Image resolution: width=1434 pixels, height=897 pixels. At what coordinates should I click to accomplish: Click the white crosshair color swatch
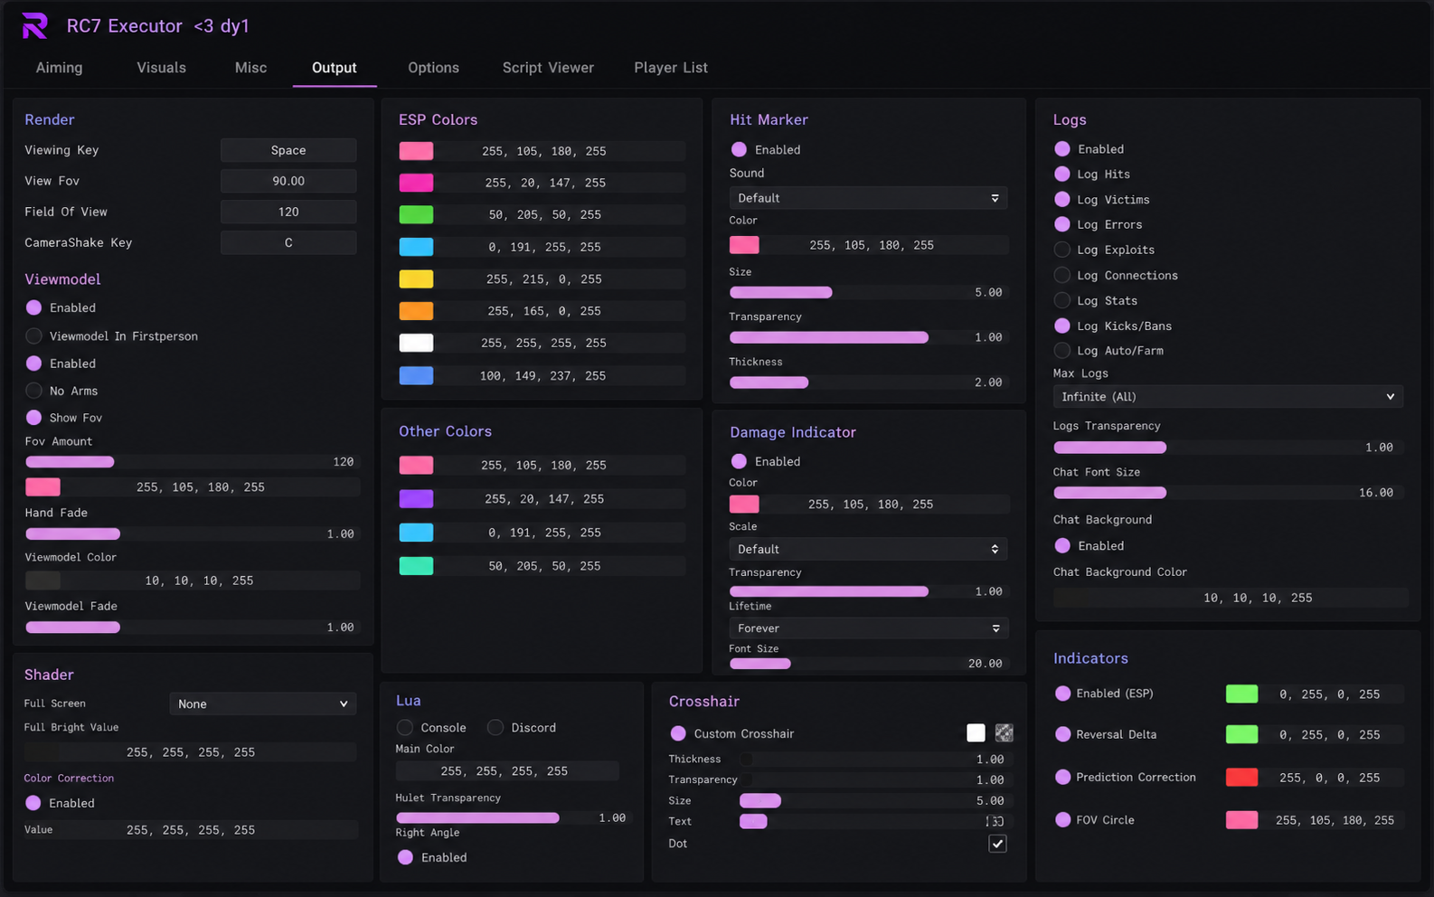(976, 732)
